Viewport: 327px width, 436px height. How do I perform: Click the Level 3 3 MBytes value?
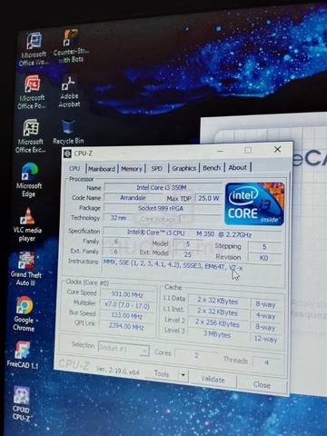point(217,334)
